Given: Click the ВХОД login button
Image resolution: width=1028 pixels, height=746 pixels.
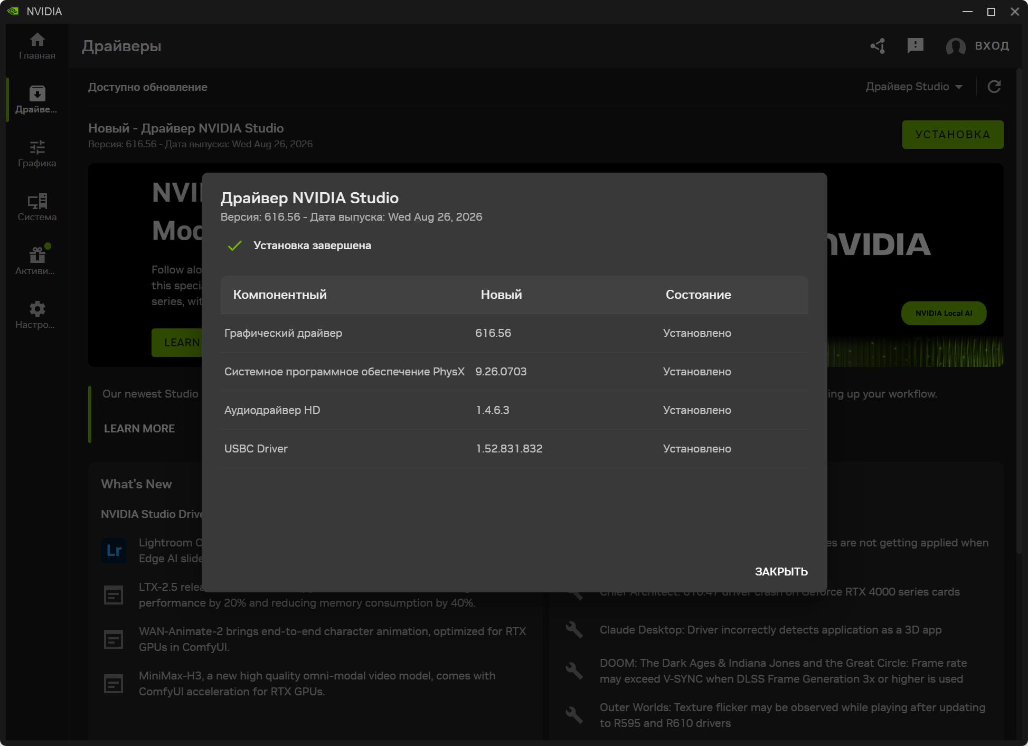Looking at the screenshot, I should (x=992, y=46).
